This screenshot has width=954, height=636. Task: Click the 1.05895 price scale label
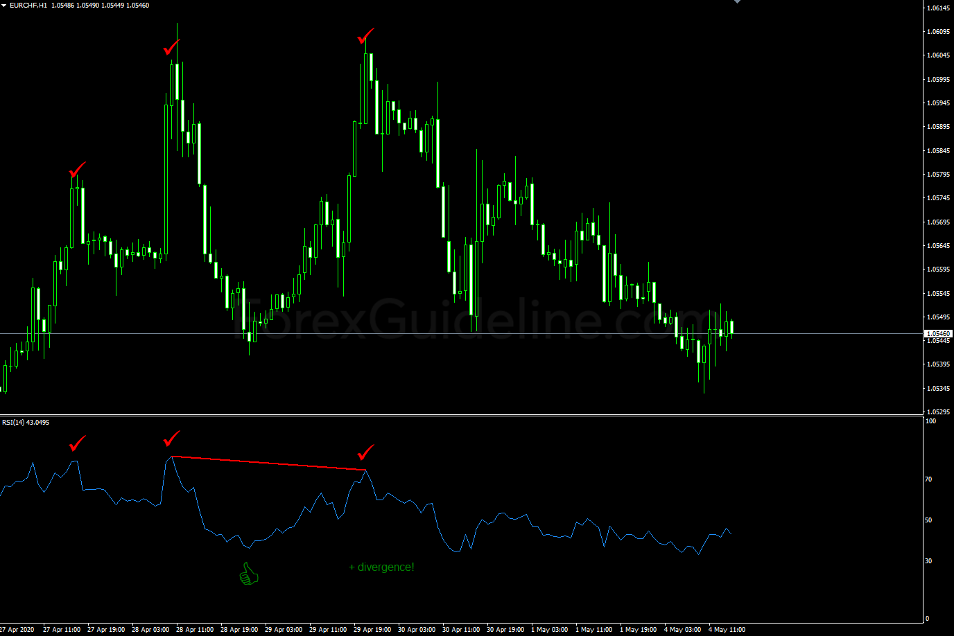click(x=938, y=127)
